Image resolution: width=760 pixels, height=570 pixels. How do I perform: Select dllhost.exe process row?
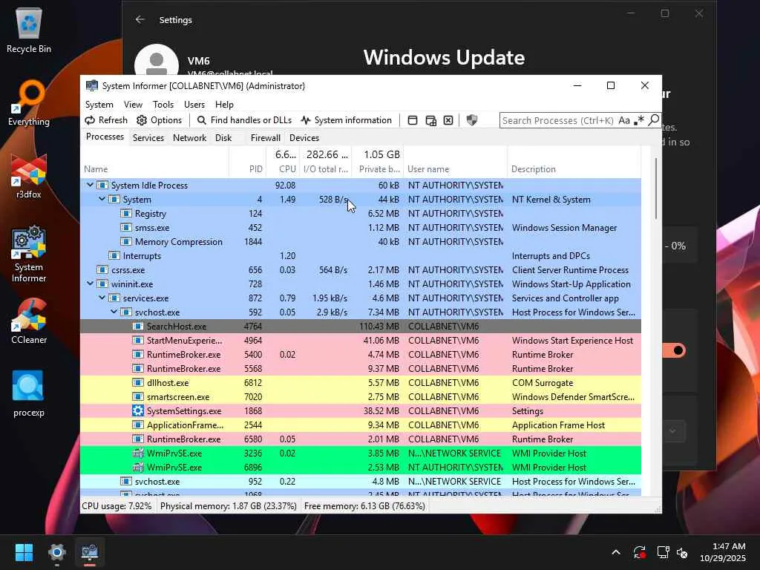(x=361, y=382)
